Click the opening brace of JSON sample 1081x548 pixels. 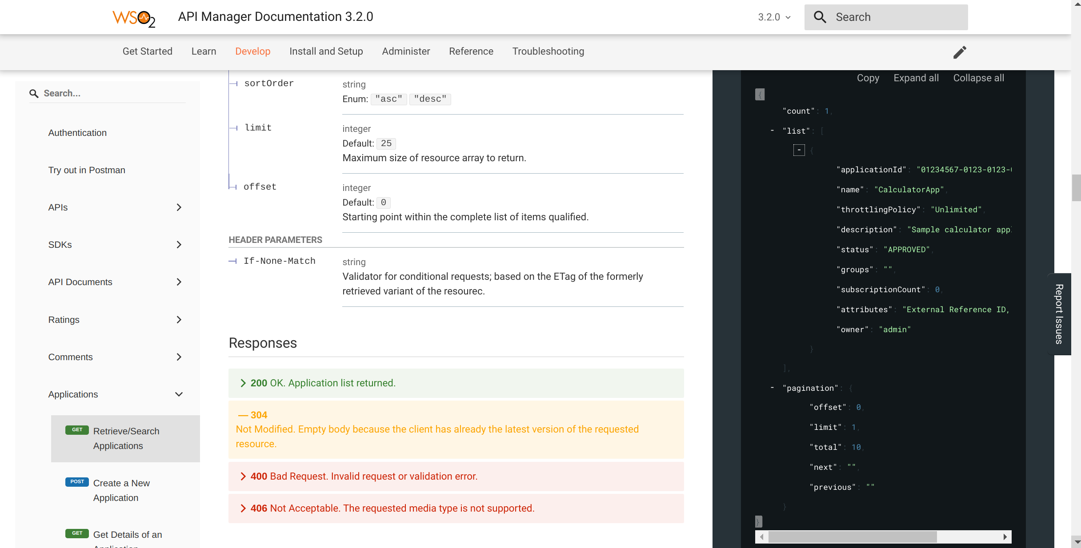point(760,95)
